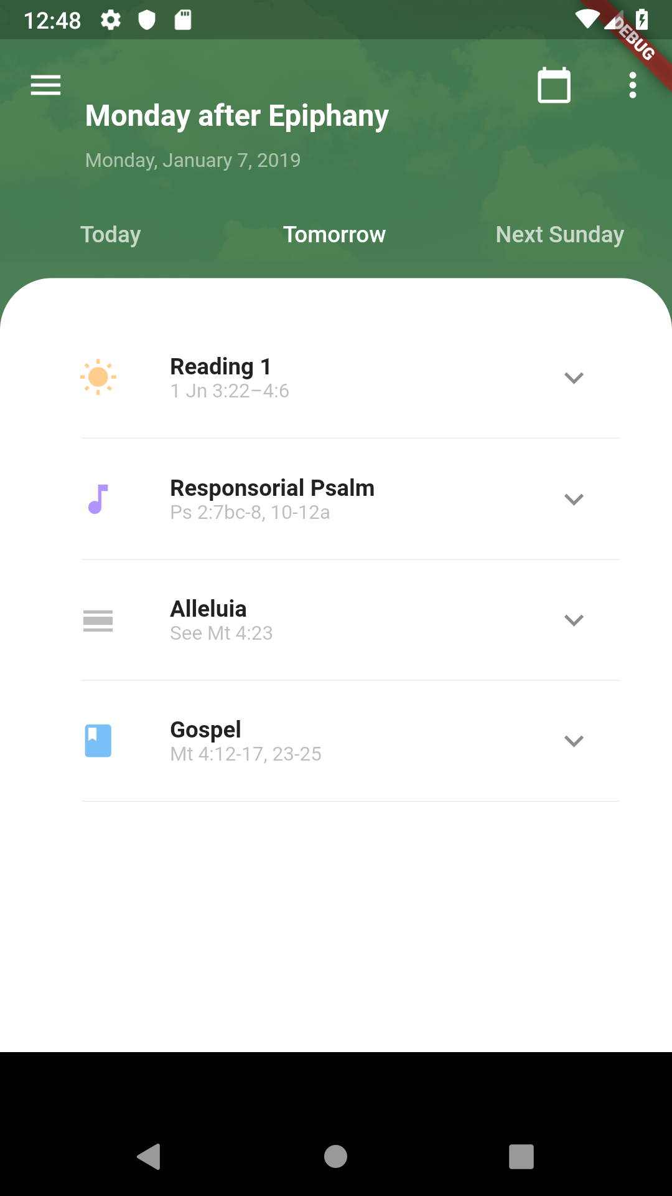Tap the Gospel reading title
The height and width of the screenshot is (1196, 672).
[x=205, y=729]
